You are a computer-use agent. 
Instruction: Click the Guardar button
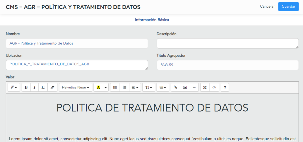click(x=289, y=7)
